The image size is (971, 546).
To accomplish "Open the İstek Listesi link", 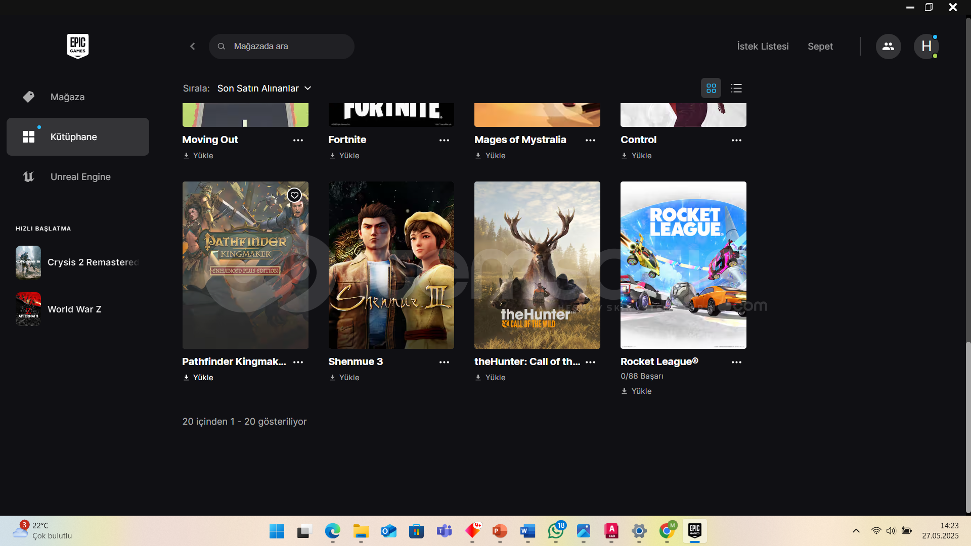I will pos(763,47).
